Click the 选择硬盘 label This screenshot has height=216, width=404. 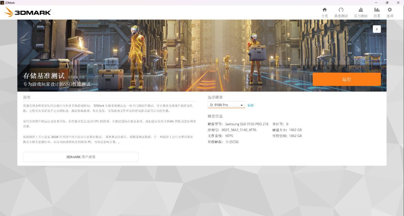click(x=215, y=97)
